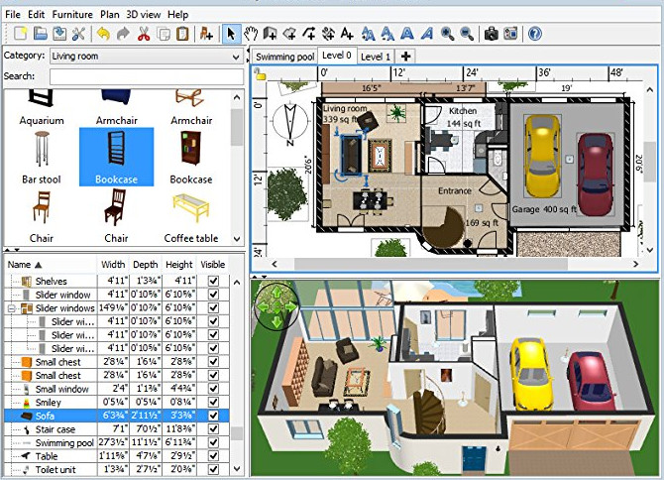
Task: Toggle visibility of Shelves
Action: (213, 281)
